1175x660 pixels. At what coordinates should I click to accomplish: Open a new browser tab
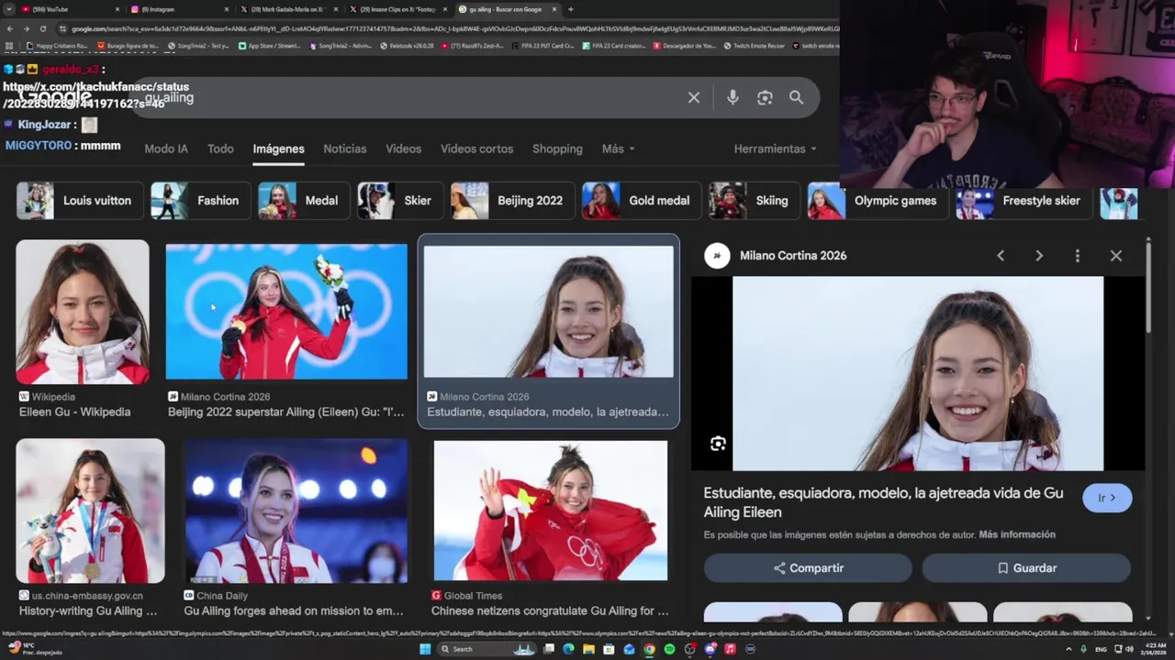click(571, 9)
